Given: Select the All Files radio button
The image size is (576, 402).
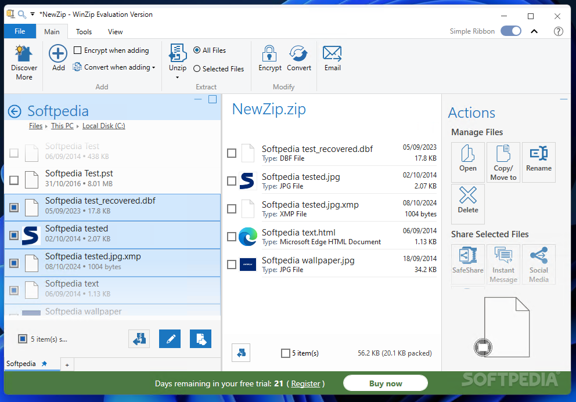Looking at the screenshot, I should 197,50.
